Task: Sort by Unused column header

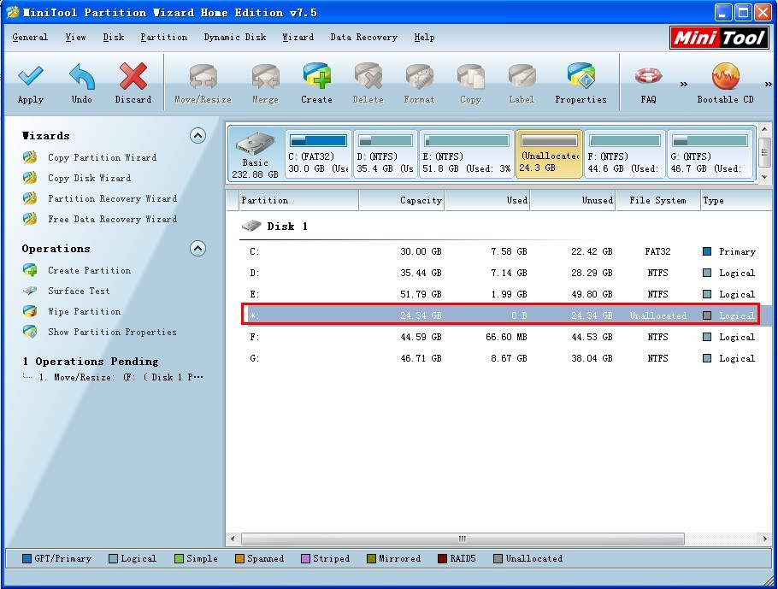Action: click(x=573, y=201)
